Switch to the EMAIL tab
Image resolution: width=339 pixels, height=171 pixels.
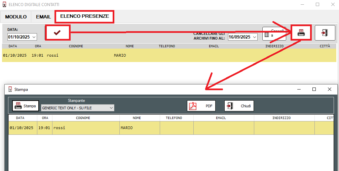(43, 17)
